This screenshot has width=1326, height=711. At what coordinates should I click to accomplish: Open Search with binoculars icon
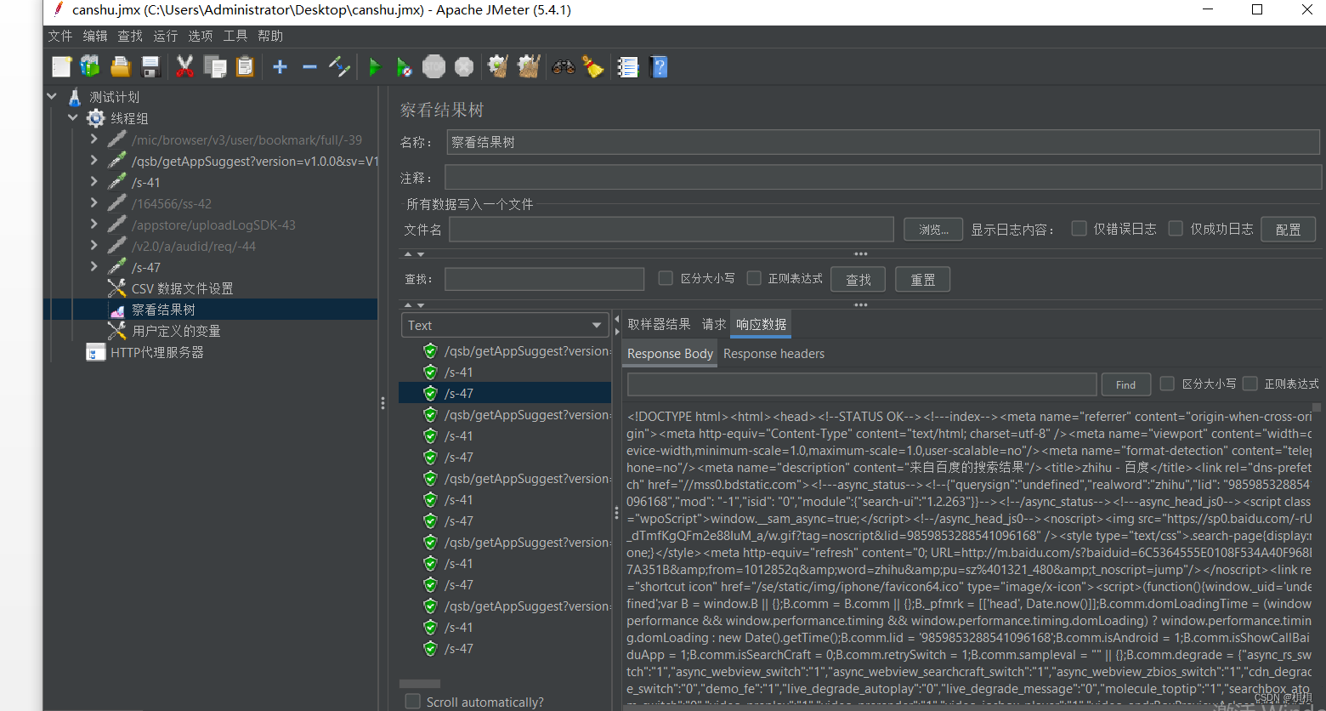[563, 66]
